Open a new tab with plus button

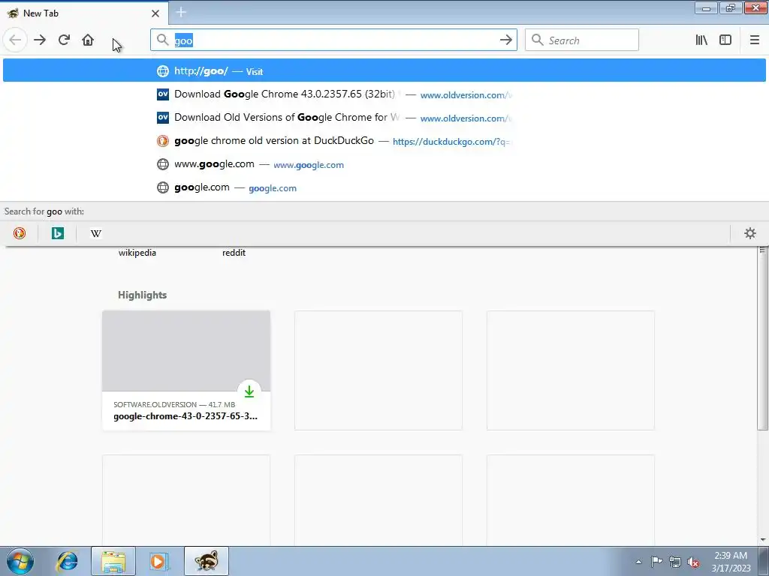181,12
